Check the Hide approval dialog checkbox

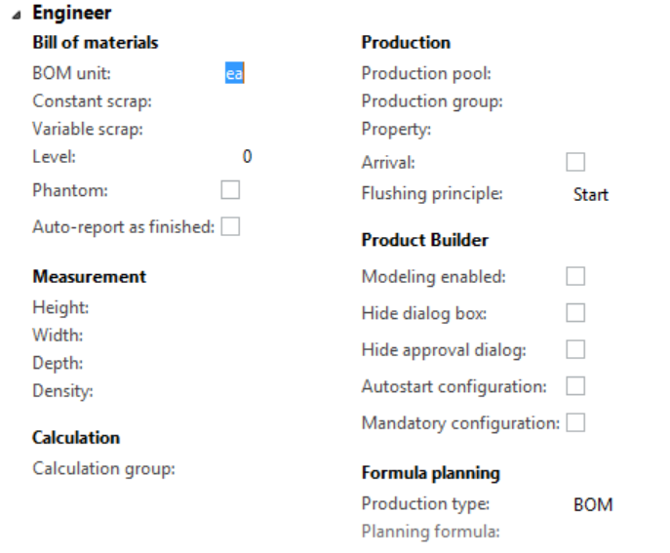click(x=575, y=349)
